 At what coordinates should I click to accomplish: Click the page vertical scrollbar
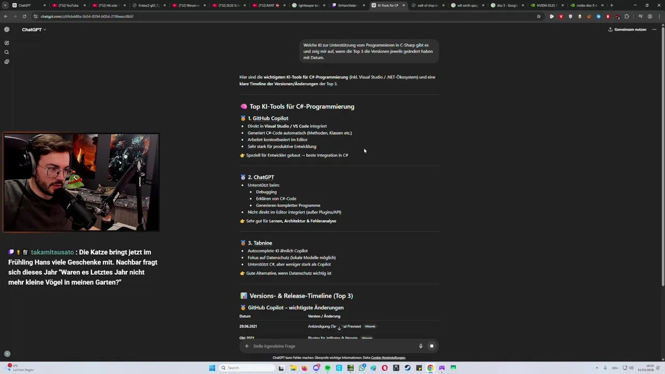[x=663, y=156]
